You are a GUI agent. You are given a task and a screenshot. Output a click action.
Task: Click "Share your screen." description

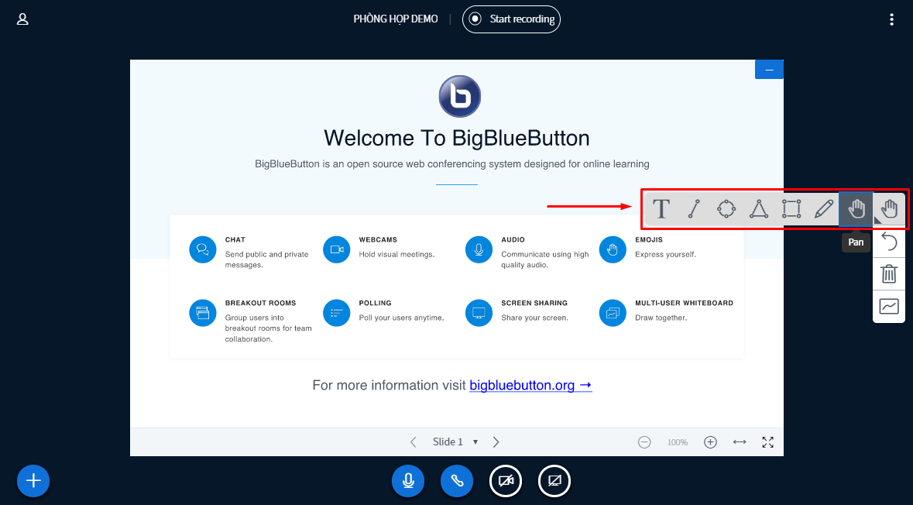point(534,318)
